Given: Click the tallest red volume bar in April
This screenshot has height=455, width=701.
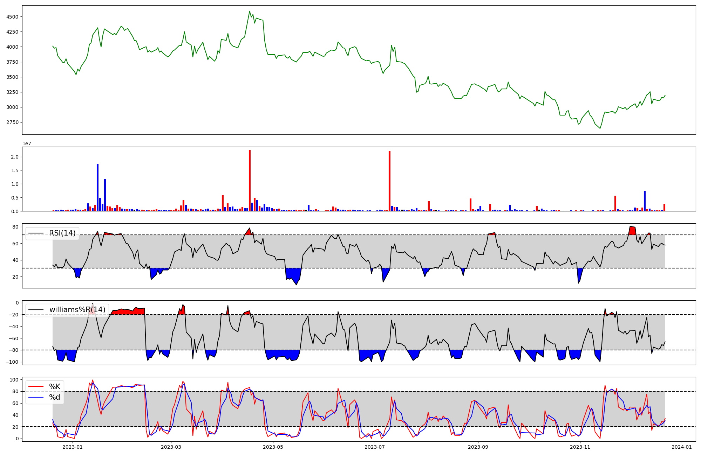Looking at the screenshot, I should coord(250,180).
